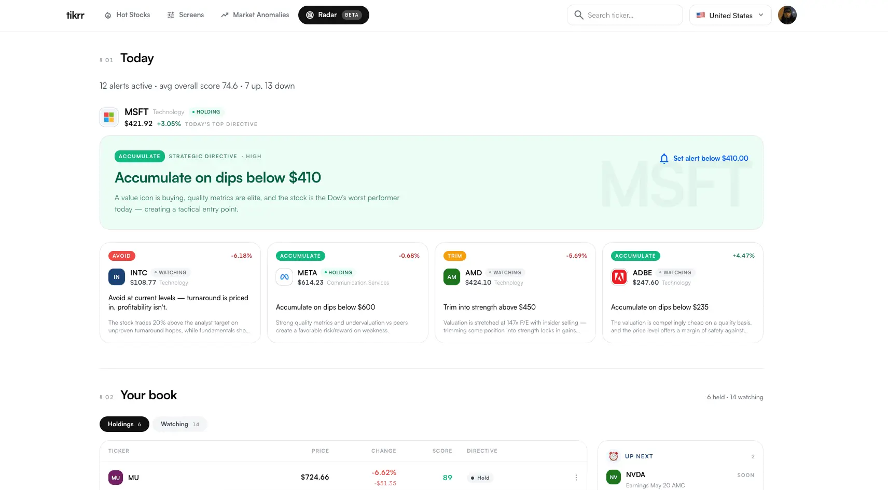This screenshot has width=888, height=490.
Task: Select the Radar Beta tab
Action: click(334, 15)
